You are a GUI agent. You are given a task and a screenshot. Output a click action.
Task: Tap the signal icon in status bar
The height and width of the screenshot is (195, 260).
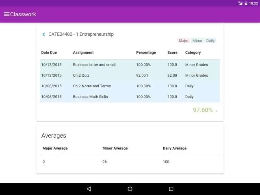point(240,3)
